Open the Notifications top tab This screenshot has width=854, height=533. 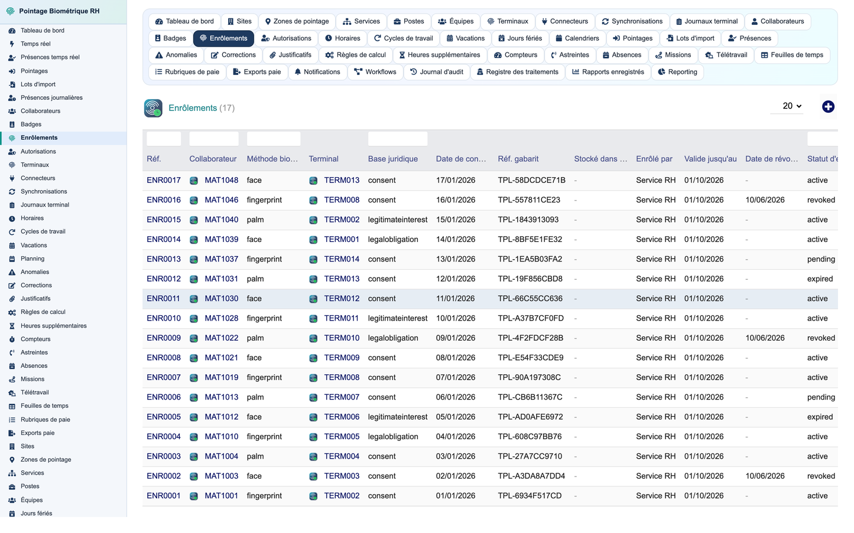pyautogui.click(x=317, y=72)
